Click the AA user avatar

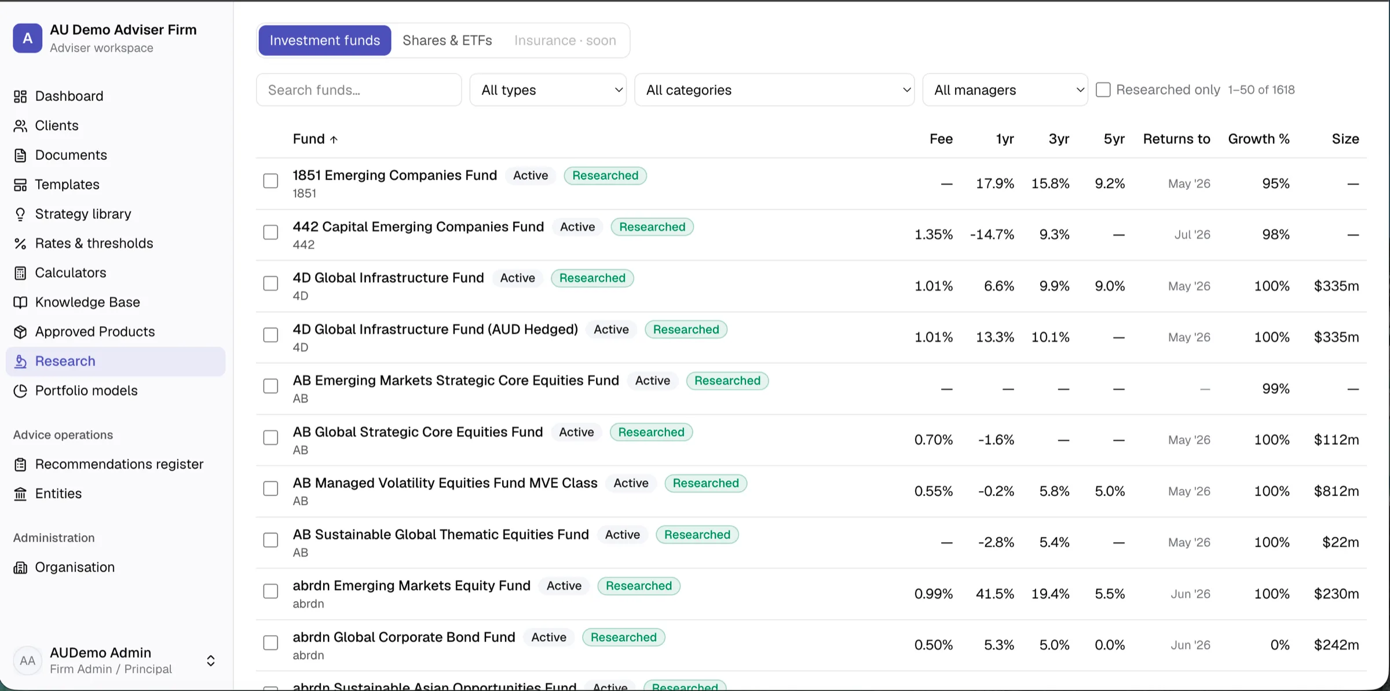coord(28,661)
